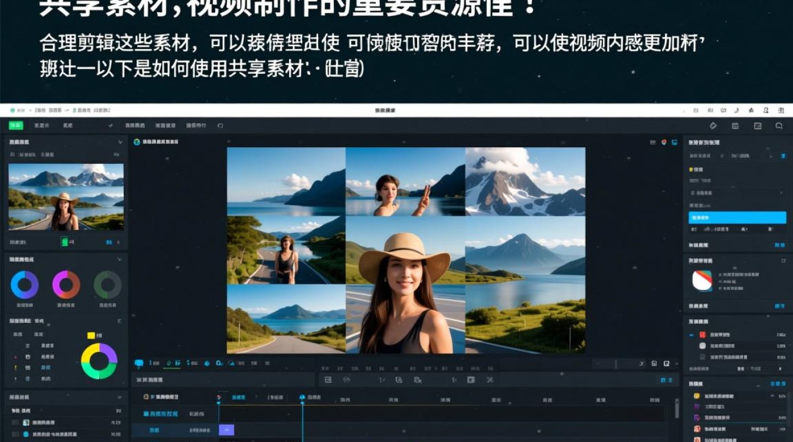Image resolution: width=793 pixels, height=442 pixels.
Task: Click the orange-red icon at preview's top-right
Action: (664, 142)
